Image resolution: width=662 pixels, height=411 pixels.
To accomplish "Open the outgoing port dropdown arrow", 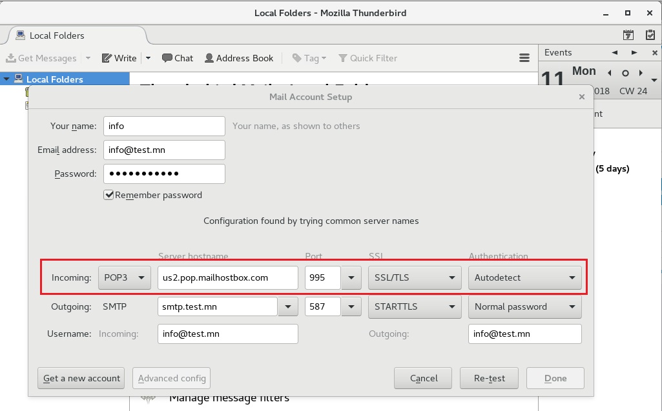I will pos(351,306).
